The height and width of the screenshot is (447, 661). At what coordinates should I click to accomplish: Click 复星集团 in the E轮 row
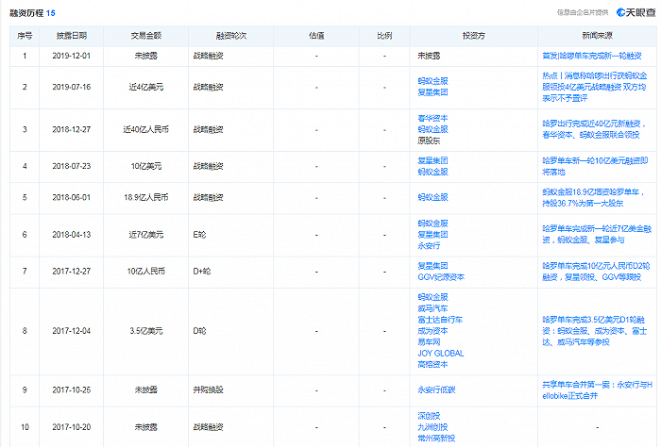(x=432, y=235)
